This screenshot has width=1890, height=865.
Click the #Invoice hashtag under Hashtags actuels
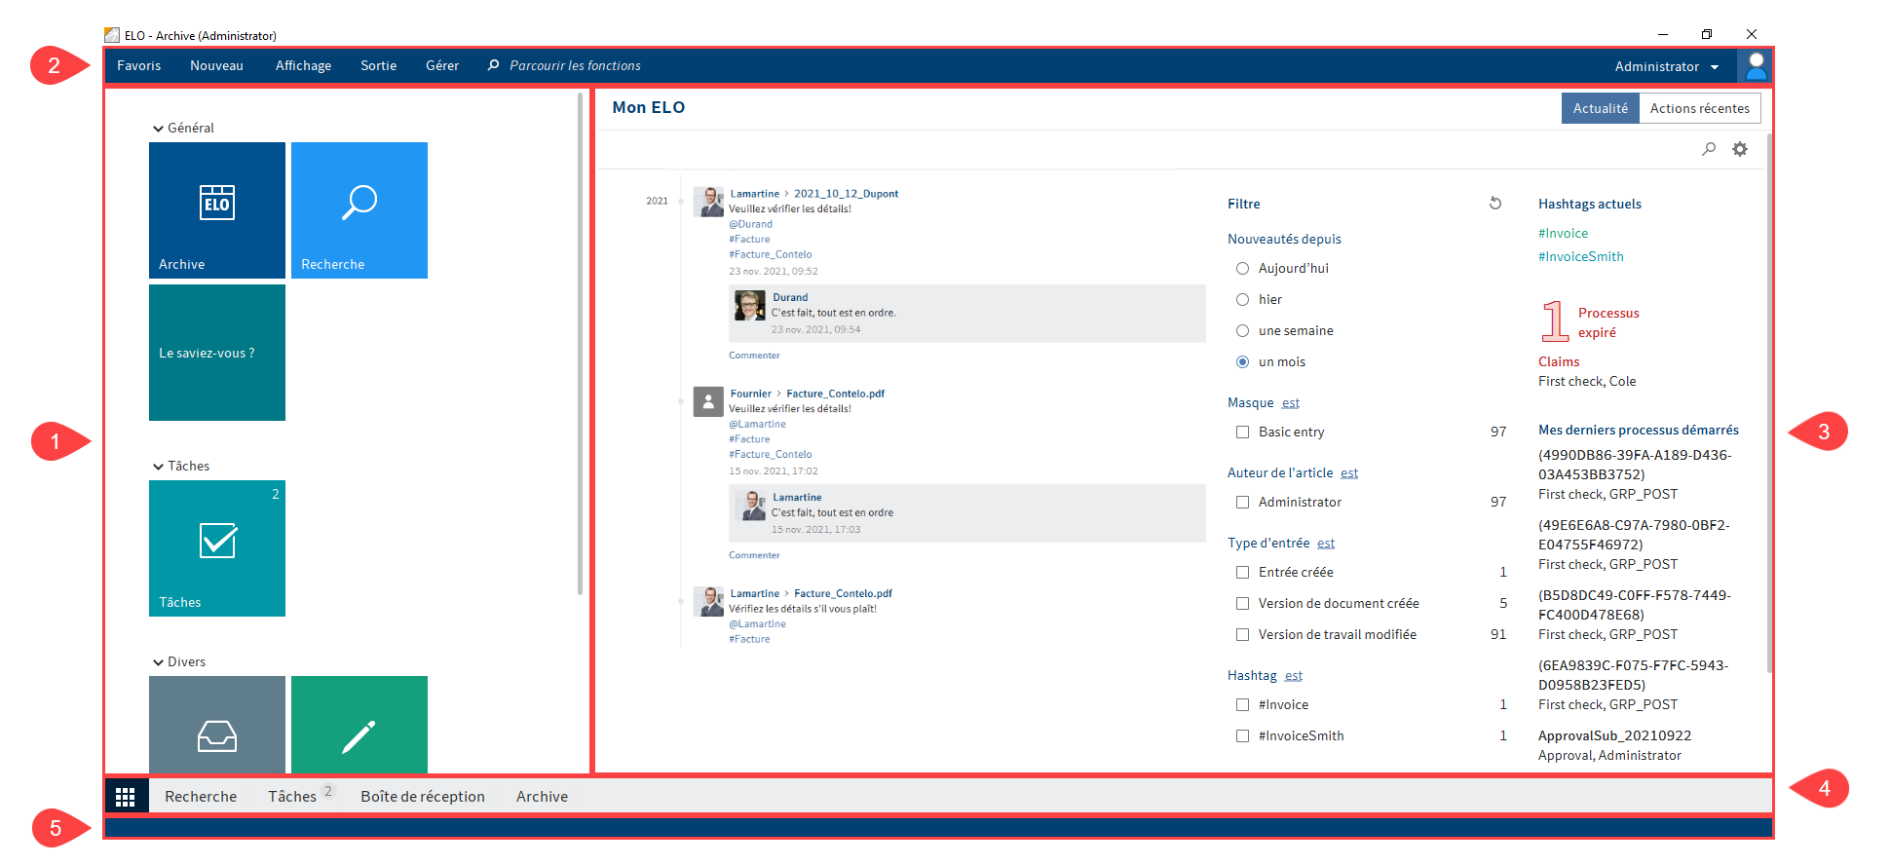coord(1563,233)
